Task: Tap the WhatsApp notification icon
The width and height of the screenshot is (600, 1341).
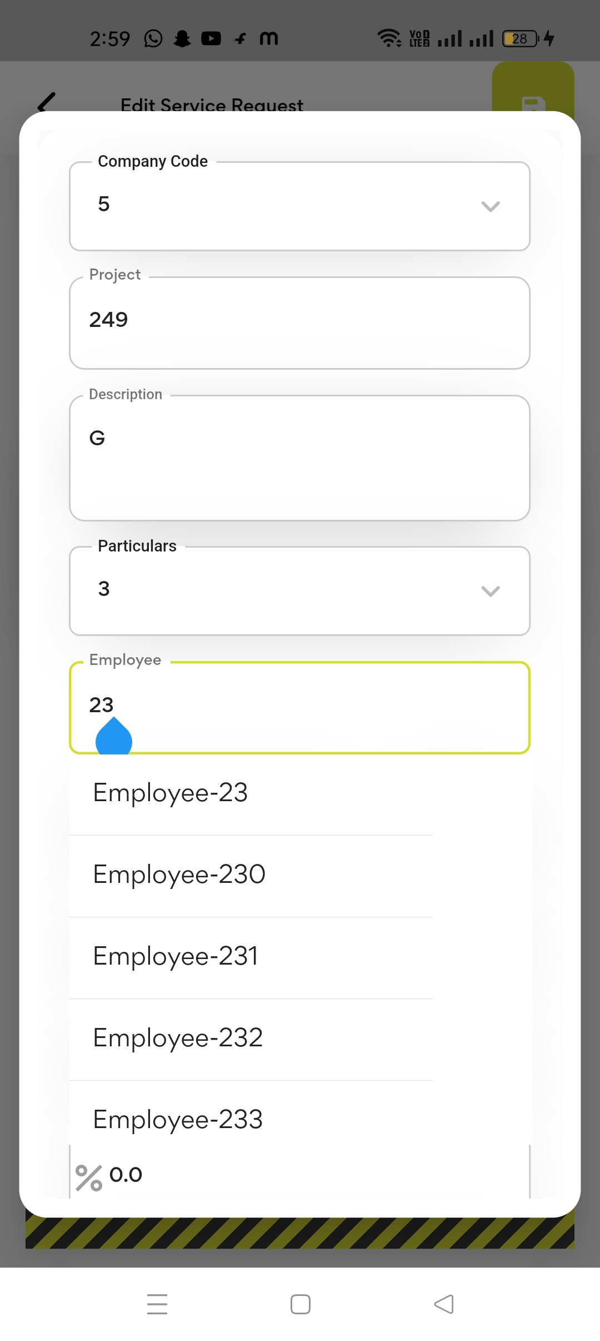Action: 153,38
